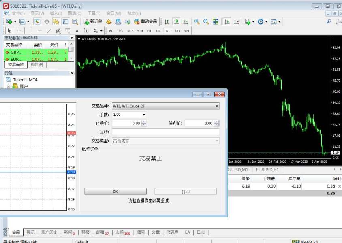Select the vertical line drawing tool
342x243 pixels.
pyautogui.click(x=30, y=31)
